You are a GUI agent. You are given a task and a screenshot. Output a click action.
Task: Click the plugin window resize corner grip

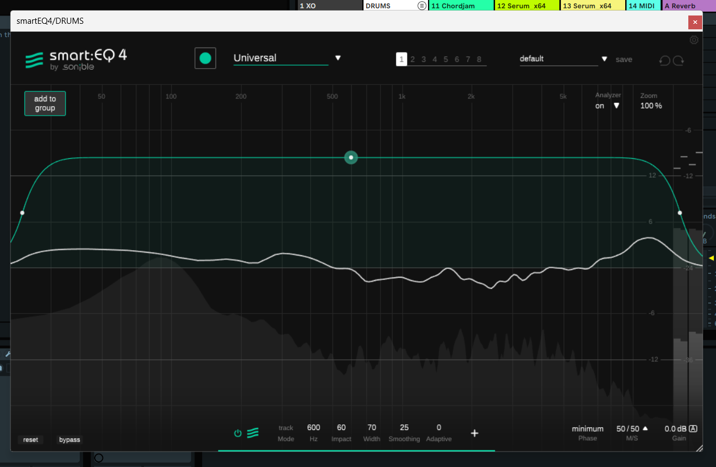click(x=699, y=448)
